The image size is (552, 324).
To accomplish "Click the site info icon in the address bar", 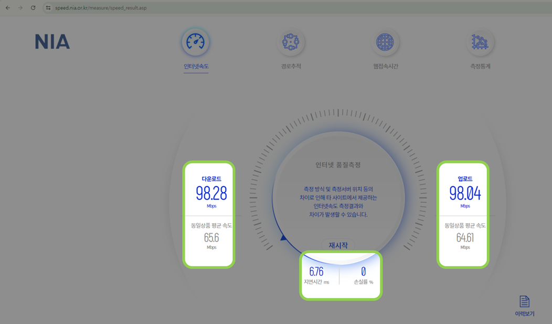I will [48, 8].
